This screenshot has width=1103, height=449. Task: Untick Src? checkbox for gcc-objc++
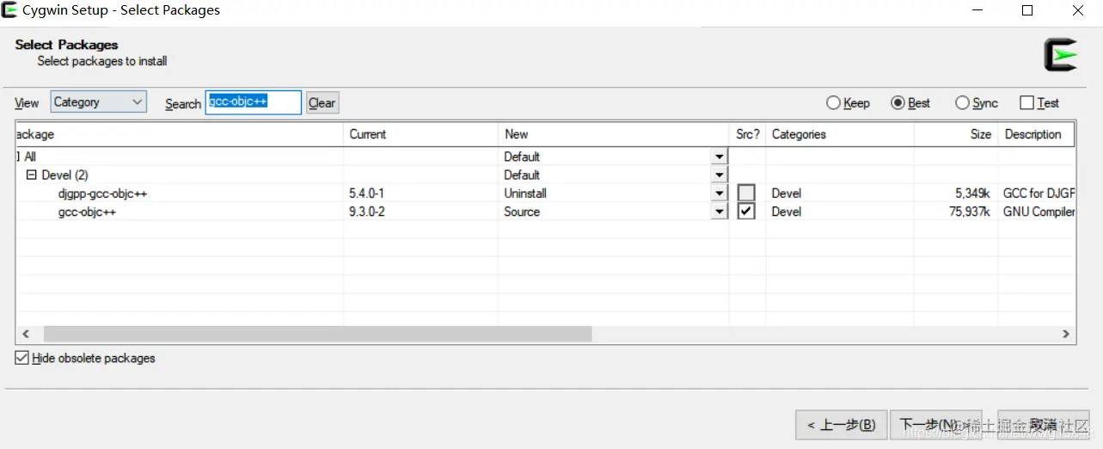point(746,212)
